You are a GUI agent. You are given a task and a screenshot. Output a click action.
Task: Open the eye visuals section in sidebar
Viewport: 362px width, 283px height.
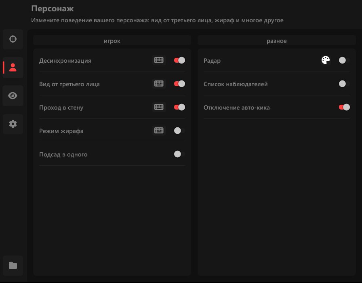point(13,96)
